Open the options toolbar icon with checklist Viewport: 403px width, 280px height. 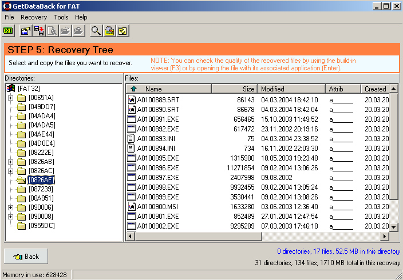25,31
